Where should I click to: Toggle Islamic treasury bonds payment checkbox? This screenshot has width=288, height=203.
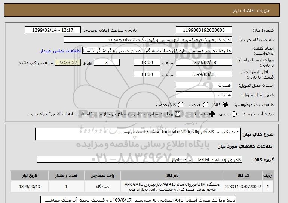coord(178,114)
